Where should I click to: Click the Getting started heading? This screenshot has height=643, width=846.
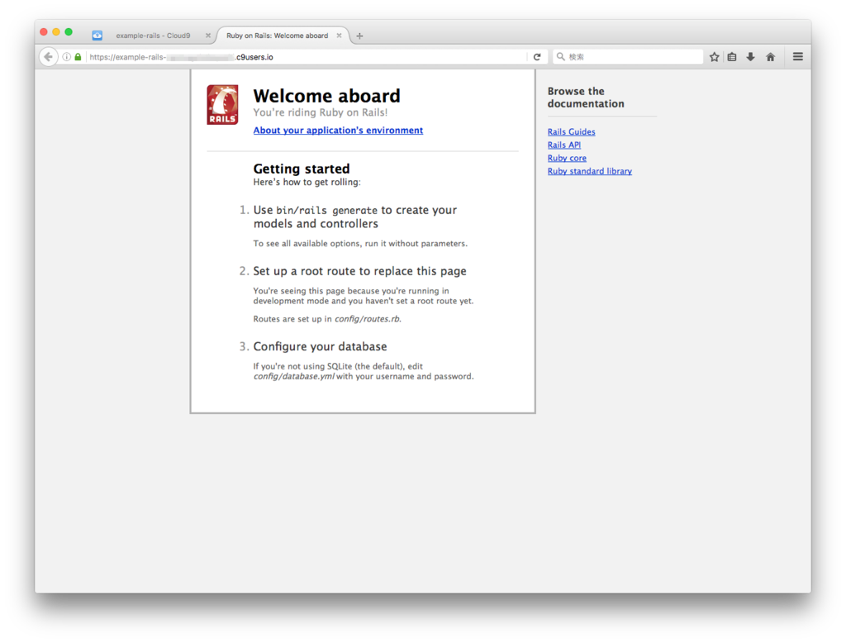pos(302,169)
